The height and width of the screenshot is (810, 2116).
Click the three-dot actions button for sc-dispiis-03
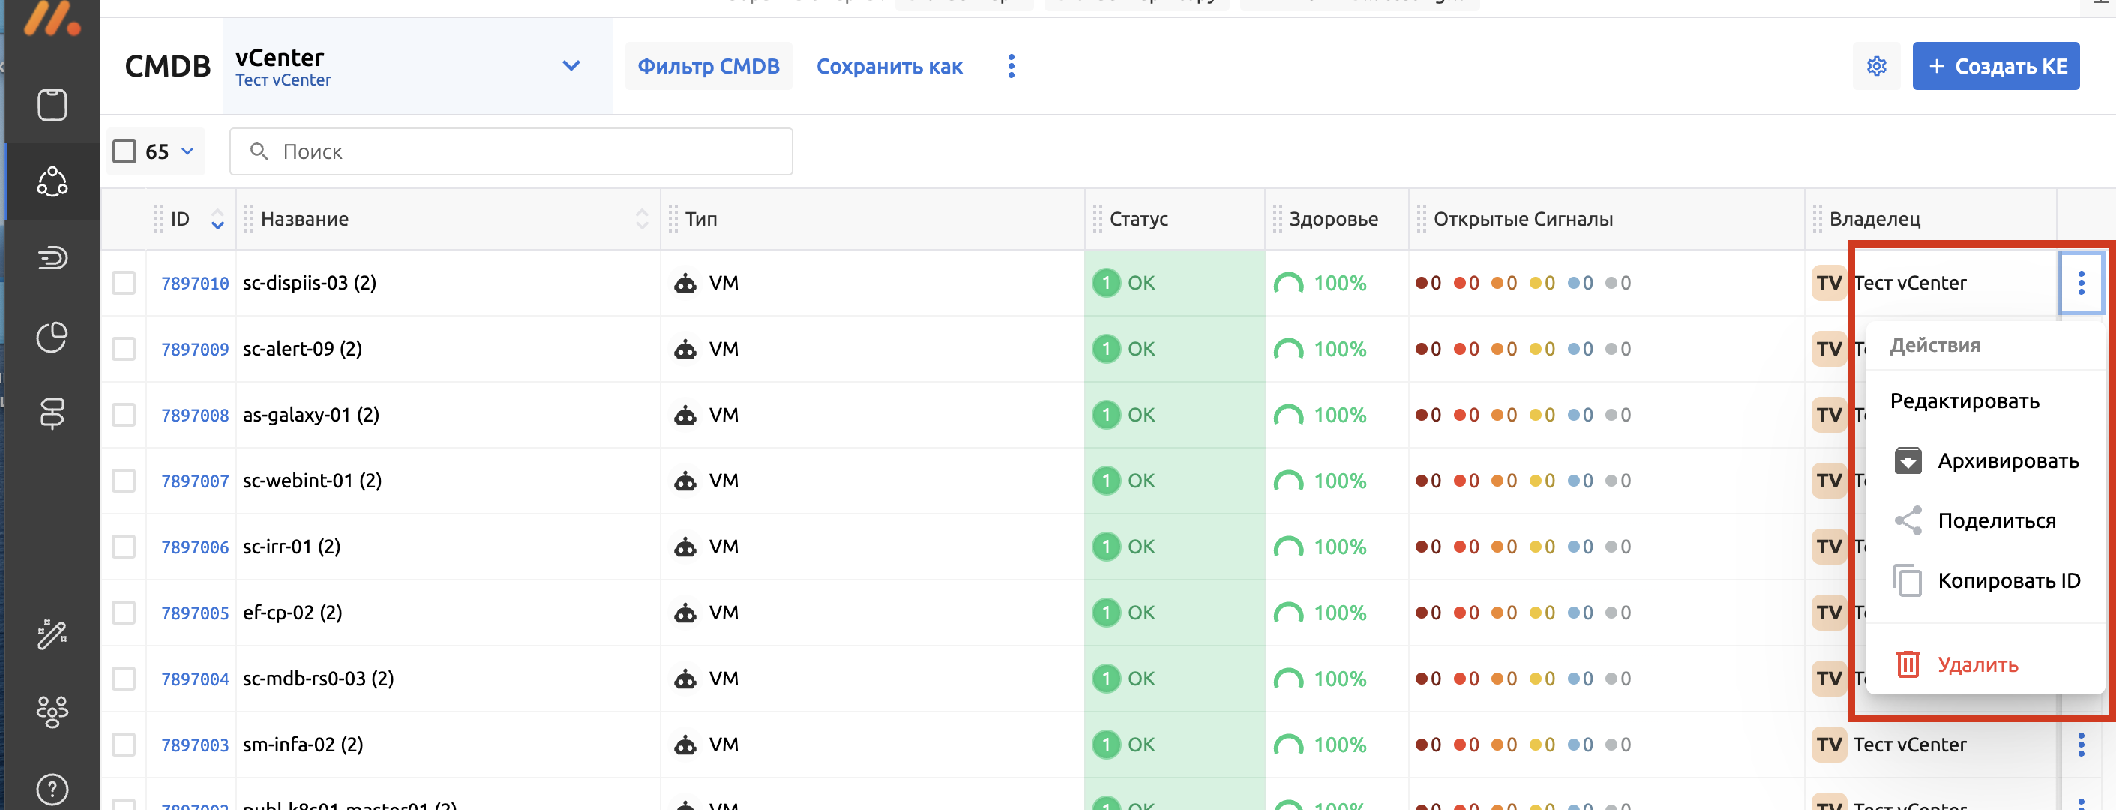2081,283
